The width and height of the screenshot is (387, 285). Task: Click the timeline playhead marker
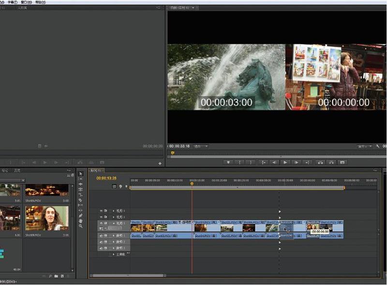tap(192, 184)
